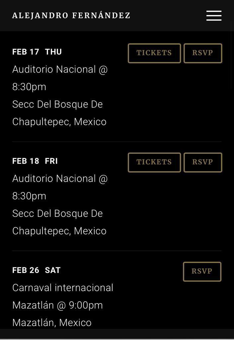
Task: Click the SAT day label
Action: click(x=53, y=270)
